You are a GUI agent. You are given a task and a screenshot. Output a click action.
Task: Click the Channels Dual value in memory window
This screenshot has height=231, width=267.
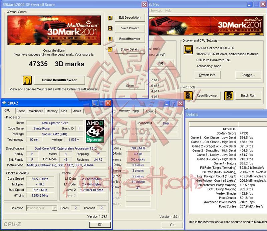166,123
